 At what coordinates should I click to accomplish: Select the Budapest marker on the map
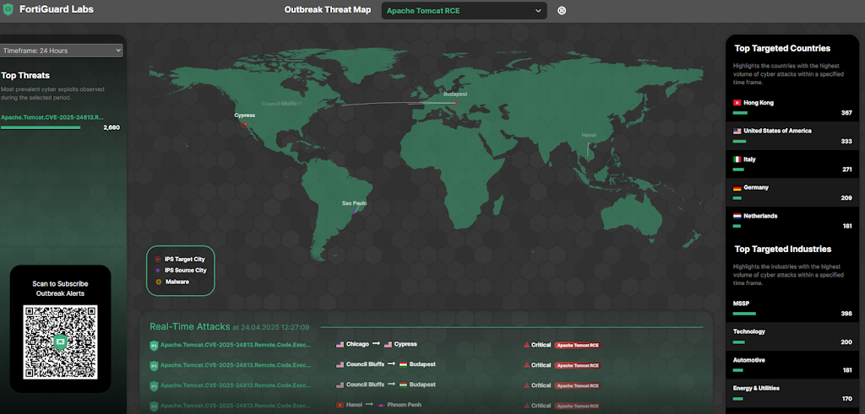[x=454, y=102]
